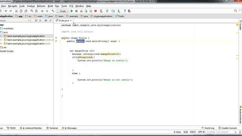This screenshot has width=242, height=136.
Task: Click Run with coverage icon
Action: click(x=81, y=11)
